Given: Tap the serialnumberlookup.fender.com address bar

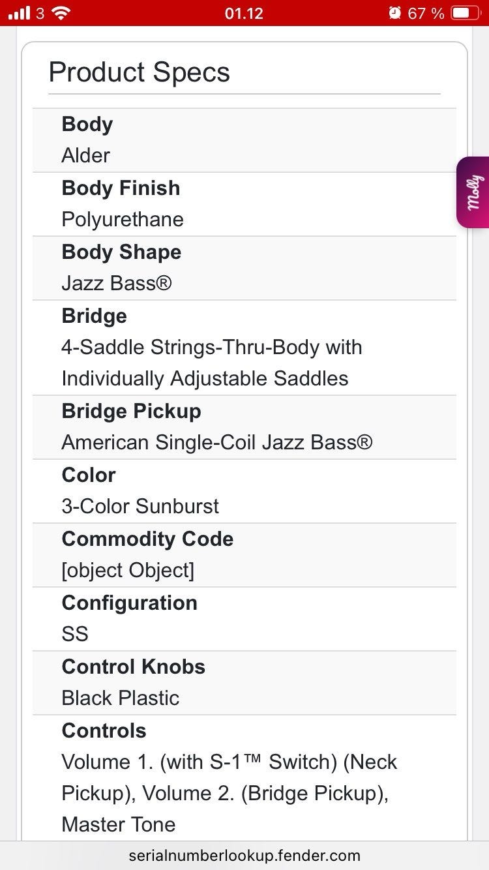Looking at the screenshot, I should (x=244, y=855).
